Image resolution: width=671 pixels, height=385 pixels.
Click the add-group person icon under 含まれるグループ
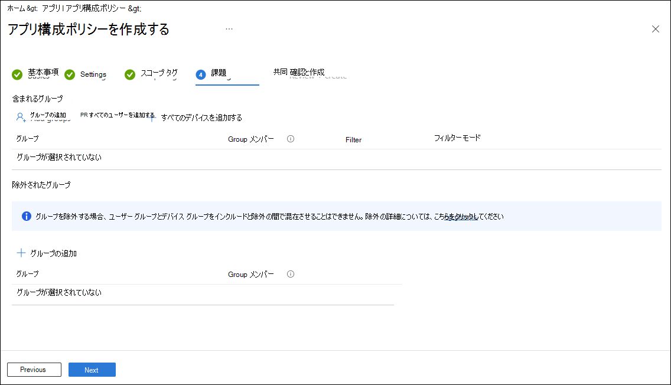[x=21, y=117]
